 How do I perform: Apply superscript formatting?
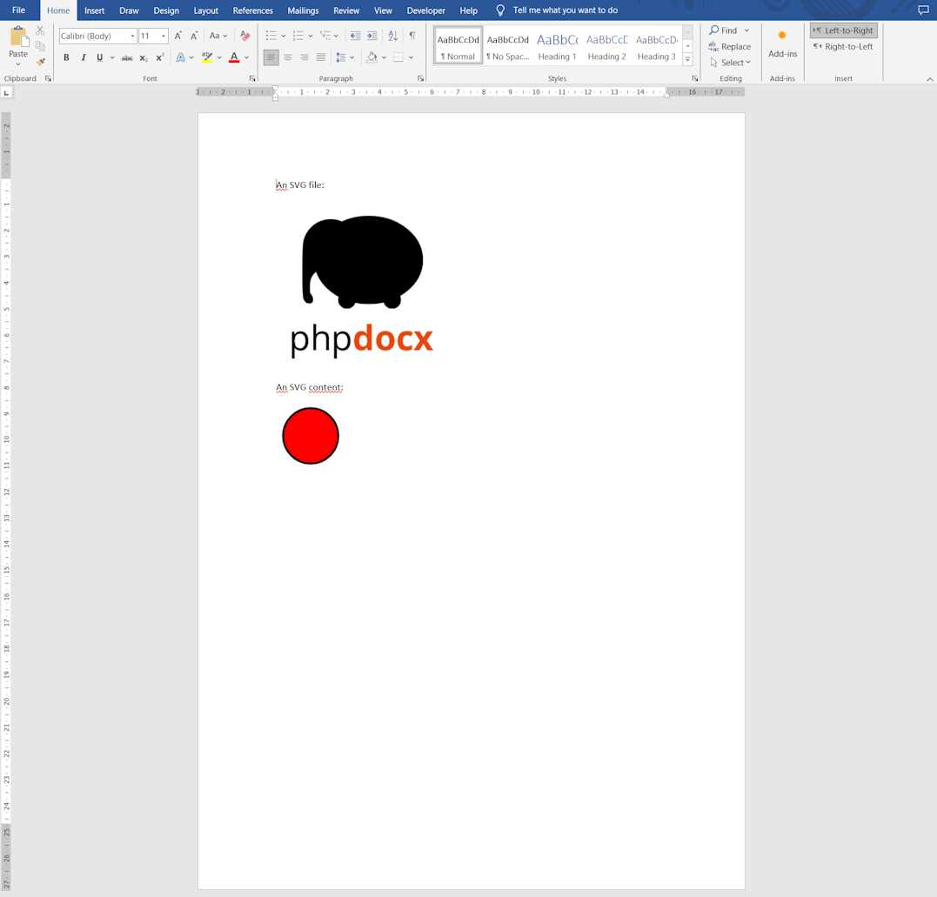coord(159,58)
